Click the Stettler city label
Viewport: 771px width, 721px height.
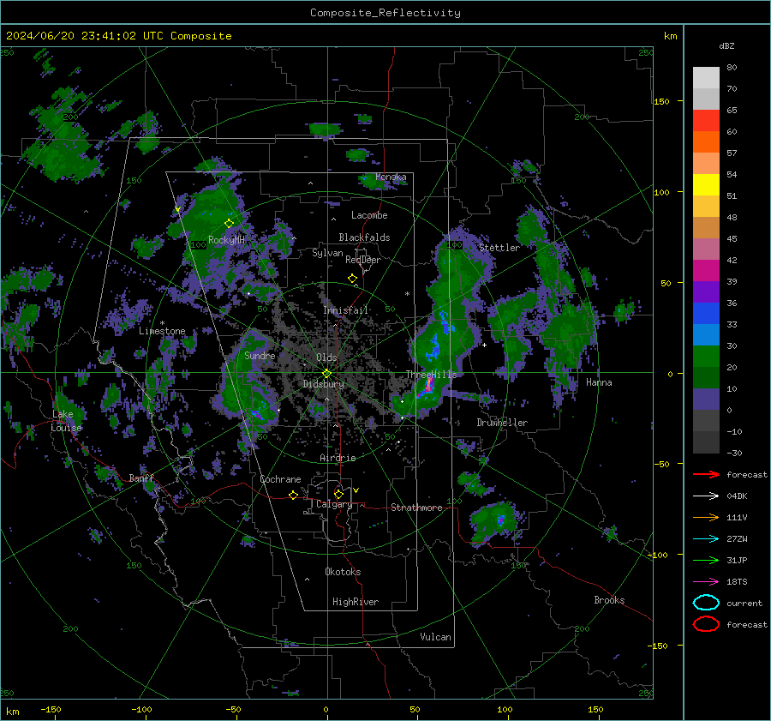[499, 248]
